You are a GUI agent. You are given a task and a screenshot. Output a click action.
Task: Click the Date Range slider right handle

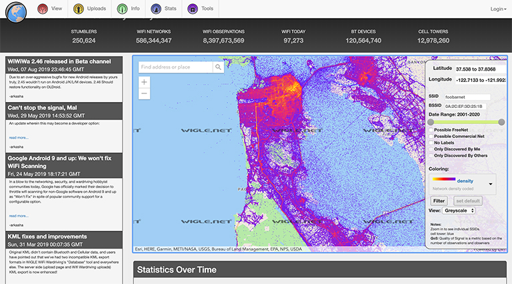pyautogui.click(x=501, y=122)
